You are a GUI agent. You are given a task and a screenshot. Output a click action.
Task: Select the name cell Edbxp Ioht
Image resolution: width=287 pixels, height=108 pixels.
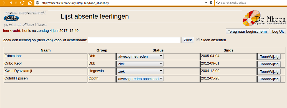46,56
